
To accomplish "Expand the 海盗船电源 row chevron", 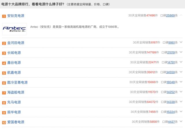I will tap(181, 92).
